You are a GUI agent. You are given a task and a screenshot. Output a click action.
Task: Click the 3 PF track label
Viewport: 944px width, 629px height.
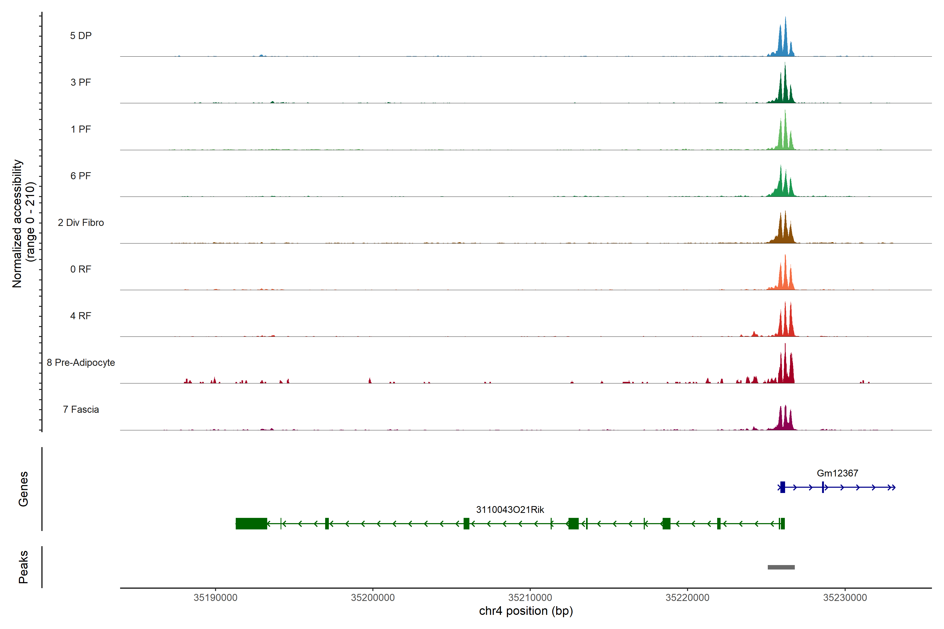click(81, 82)
